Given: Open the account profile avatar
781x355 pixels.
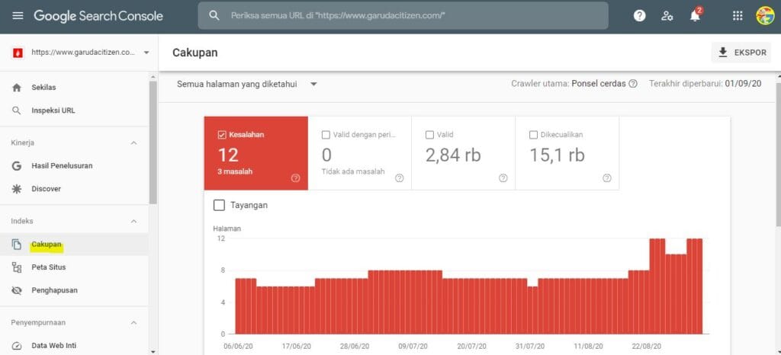Looking at the screenshot, I should 765,16.
